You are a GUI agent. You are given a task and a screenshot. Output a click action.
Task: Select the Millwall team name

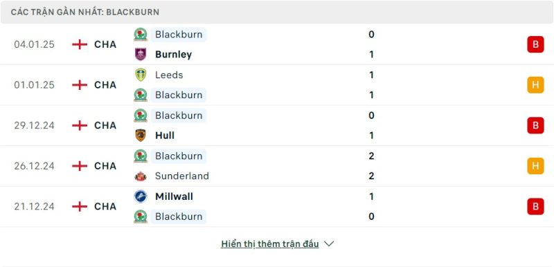(175, 196)
